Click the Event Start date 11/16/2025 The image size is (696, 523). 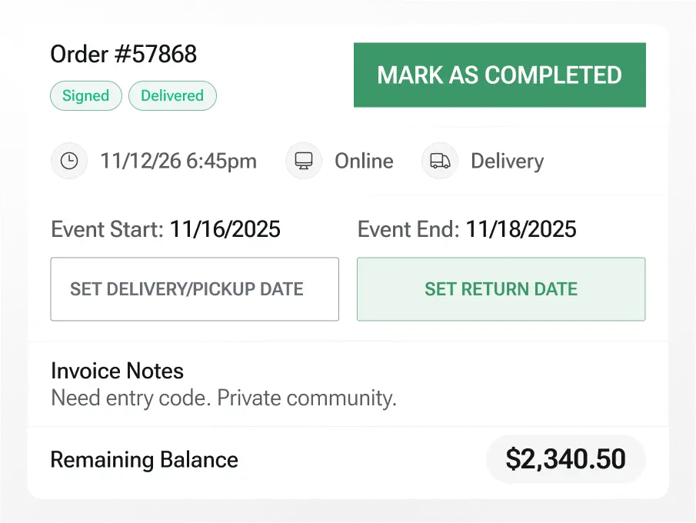[x=225, y=229]
